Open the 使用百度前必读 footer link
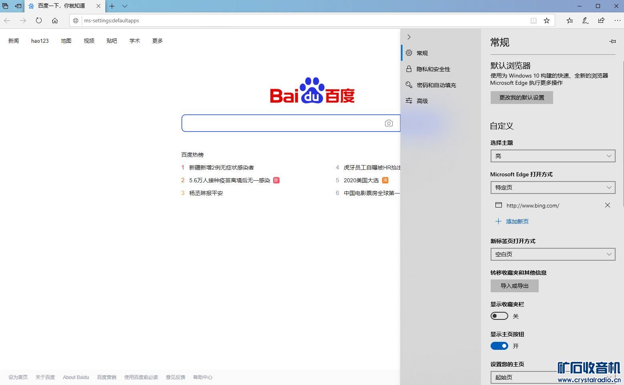 tap(141, 377)
